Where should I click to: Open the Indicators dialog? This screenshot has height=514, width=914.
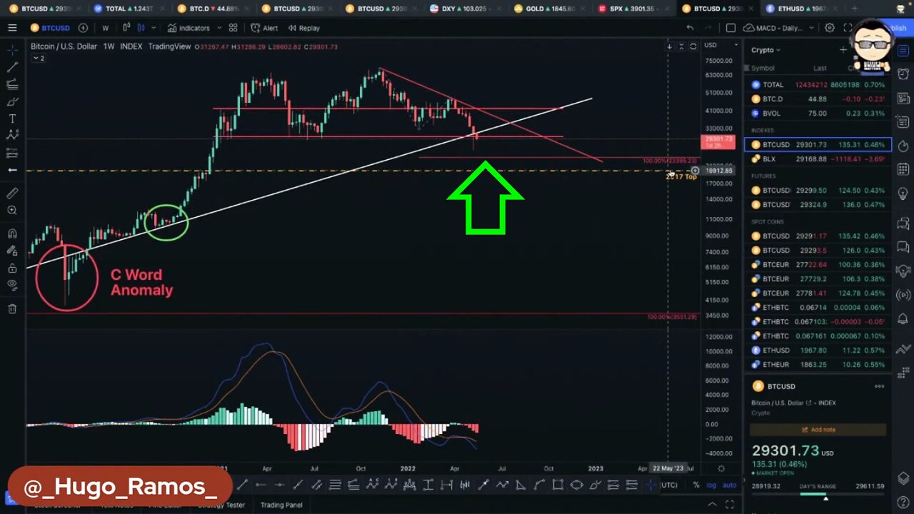(x=189, y=28)
